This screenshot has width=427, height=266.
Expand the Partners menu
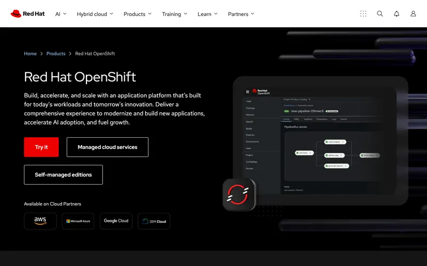point(241,14)
